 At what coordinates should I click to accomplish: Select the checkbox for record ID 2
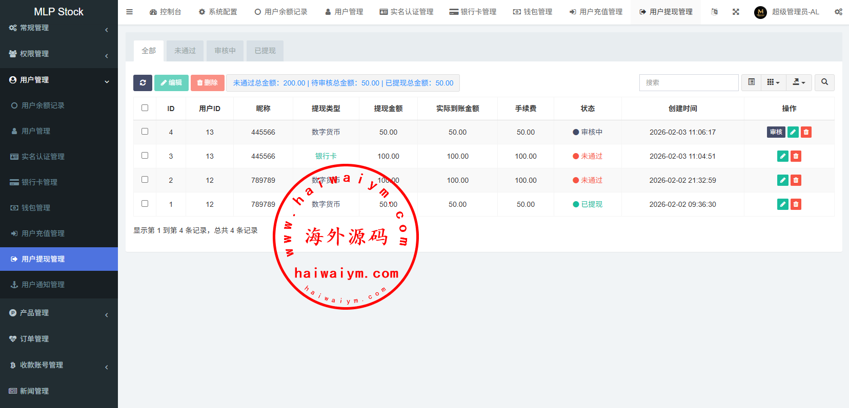click(145, 180)
